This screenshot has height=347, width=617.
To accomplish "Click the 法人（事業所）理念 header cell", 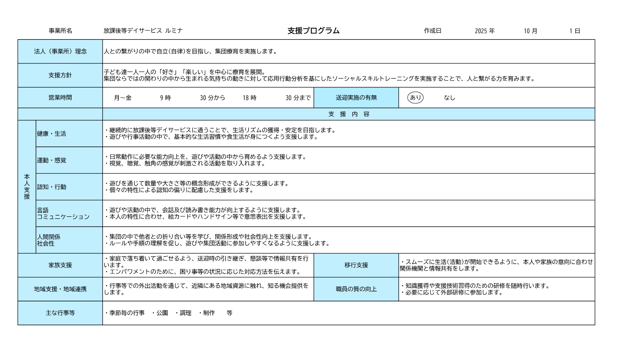I will [x=60, y=52].
